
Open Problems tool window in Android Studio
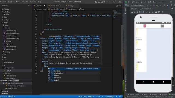point(153,94)
